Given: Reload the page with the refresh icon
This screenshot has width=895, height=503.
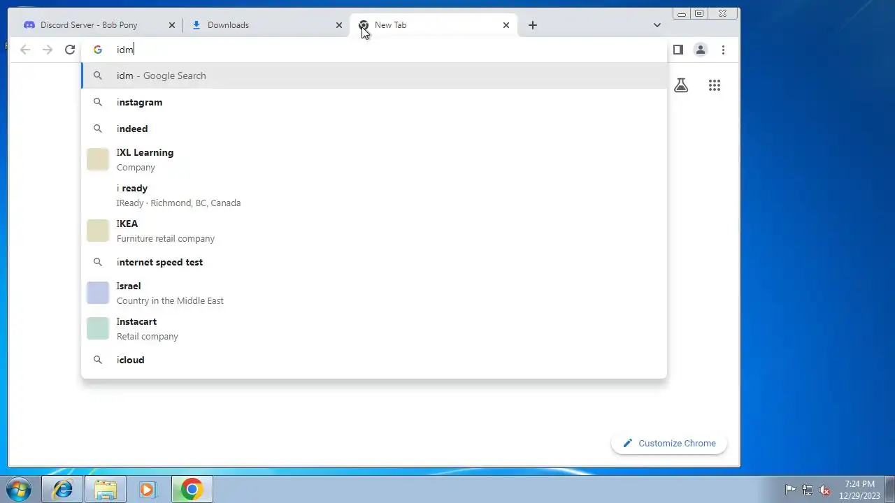Looking at the screenshot, I should tap(70, 50).
